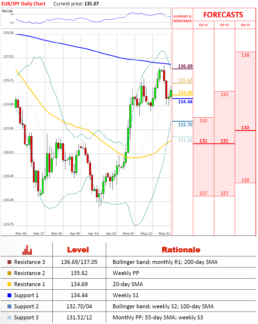Click the Apr 14 date axis label
This screenshot has width=258, height=324.
pos(93,233)
